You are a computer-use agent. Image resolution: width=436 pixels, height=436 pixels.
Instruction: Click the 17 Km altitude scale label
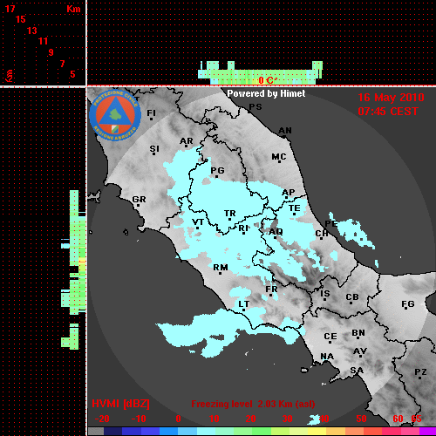[10, 9]
